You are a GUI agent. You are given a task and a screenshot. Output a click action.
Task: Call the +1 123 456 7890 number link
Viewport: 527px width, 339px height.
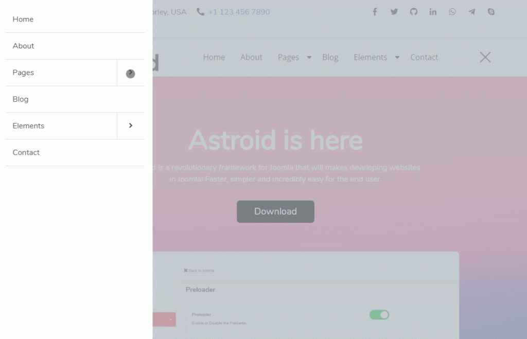tap(239, 12)
